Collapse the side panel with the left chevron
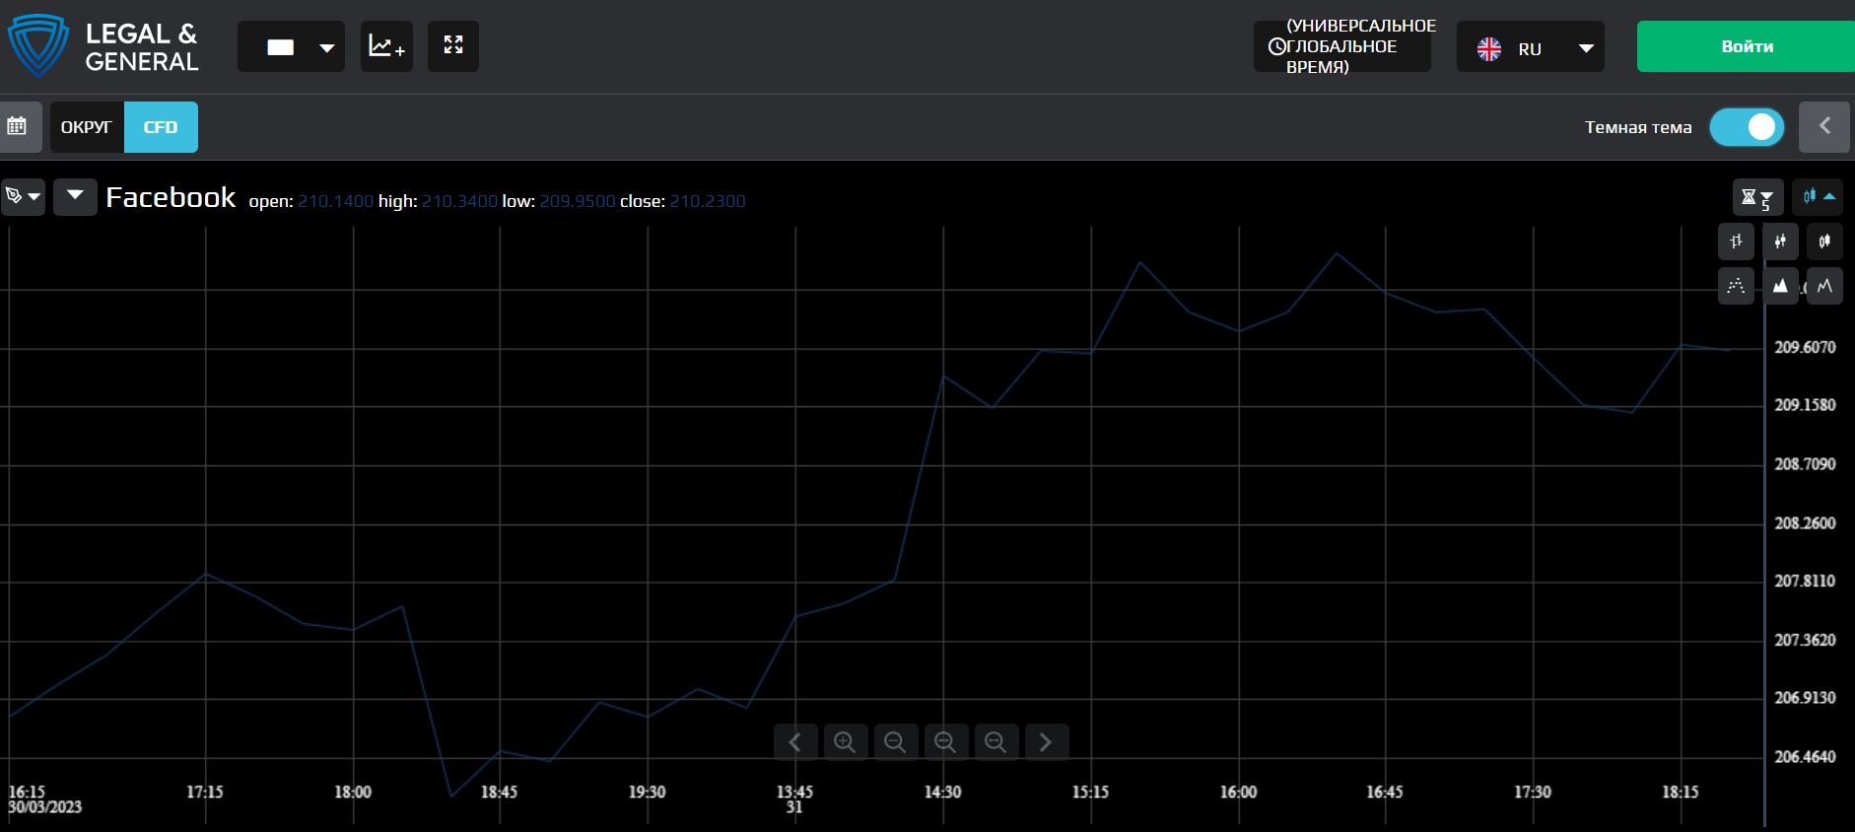Viewport: 1855px width, 832px height. pos(1824,126)
